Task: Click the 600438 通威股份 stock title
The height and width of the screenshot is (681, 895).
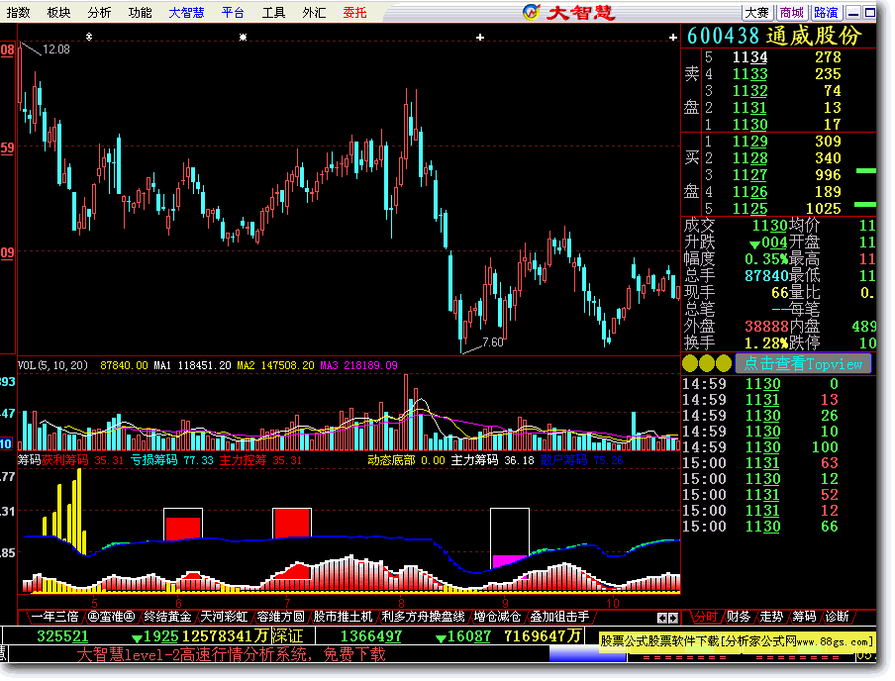Action: tap(774, 36)
